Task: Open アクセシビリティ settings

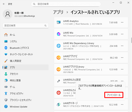Action: 26,93
